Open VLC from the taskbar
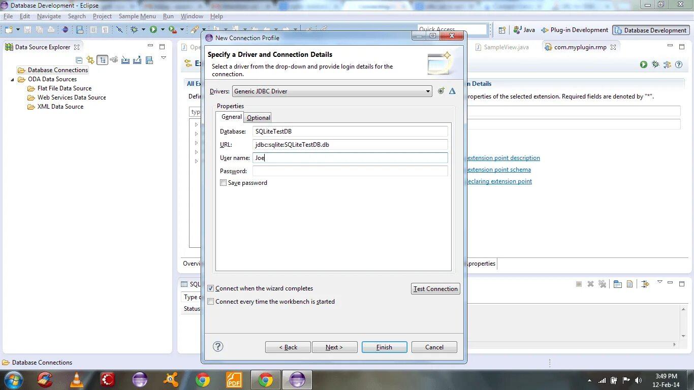694x390 pixels. 77,380
